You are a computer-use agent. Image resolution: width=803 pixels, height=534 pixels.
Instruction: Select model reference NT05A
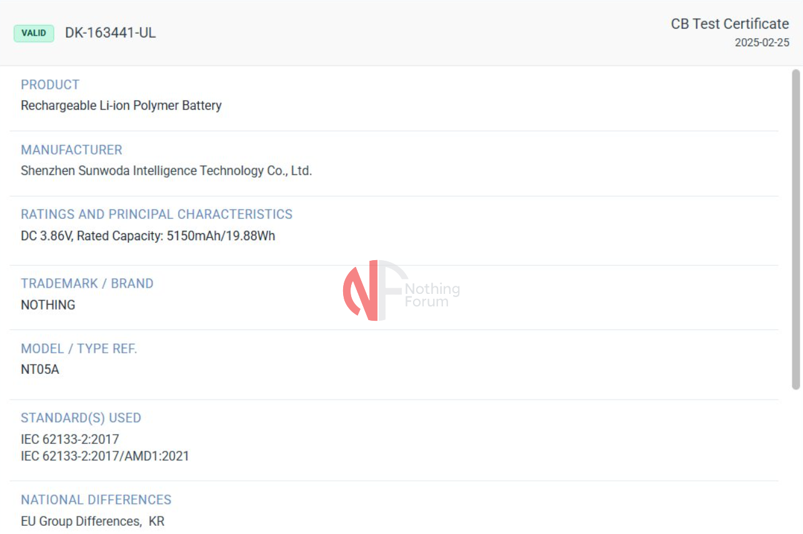point(40,370)
